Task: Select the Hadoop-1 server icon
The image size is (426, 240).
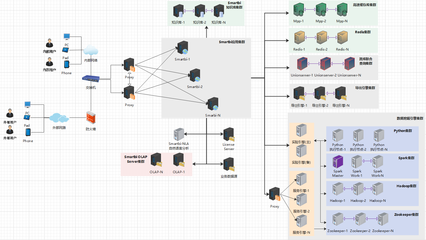Action: (338, 189)
